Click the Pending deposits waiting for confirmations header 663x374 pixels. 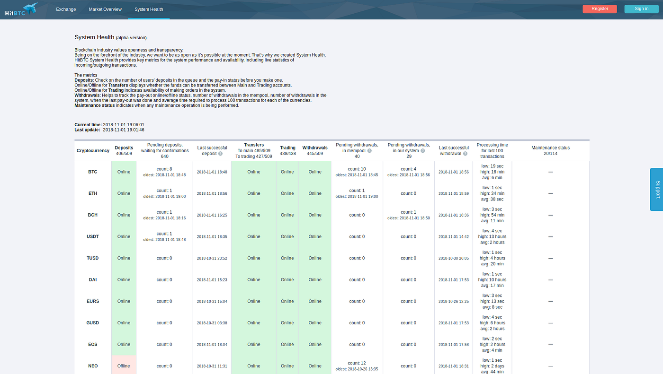164,150
